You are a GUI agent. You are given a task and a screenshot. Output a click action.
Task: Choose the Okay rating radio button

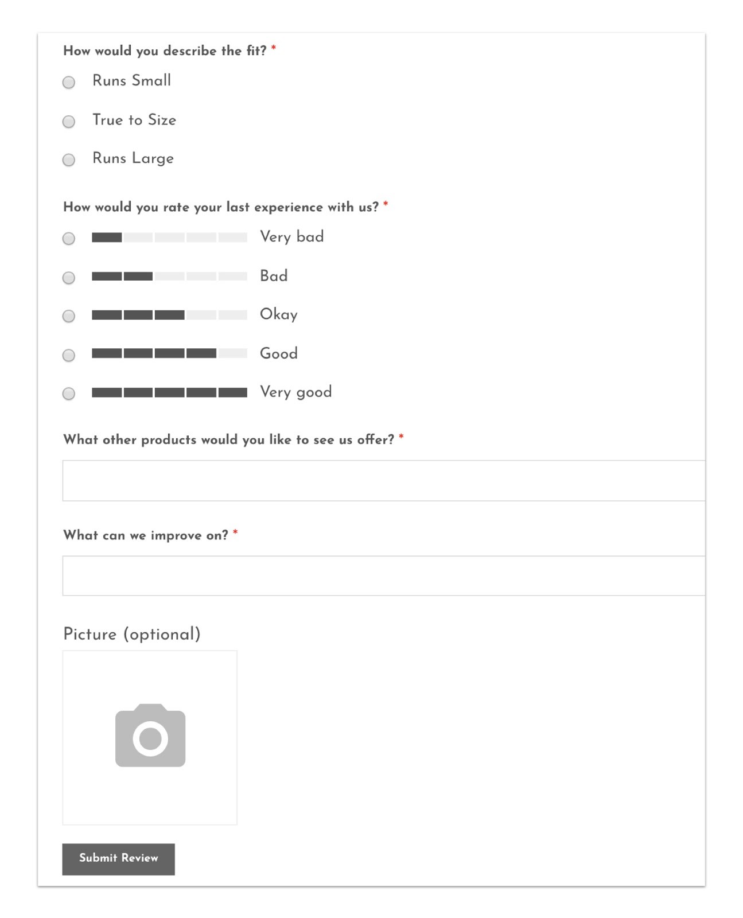pos(69,316)
